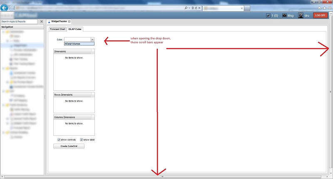Select the OLAP Cube tab
Screen dimensions: 333x179
tap(75, 29)
